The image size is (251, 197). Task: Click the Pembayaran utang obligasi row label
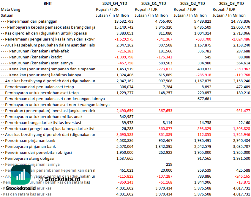click(x=30, y=158)
